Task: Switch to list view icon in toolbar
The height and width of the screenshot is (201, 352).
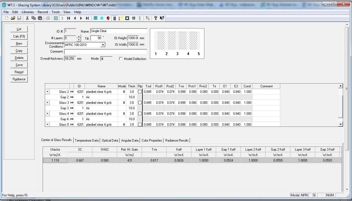Action: pyautogui.click(x=56, y=18)
